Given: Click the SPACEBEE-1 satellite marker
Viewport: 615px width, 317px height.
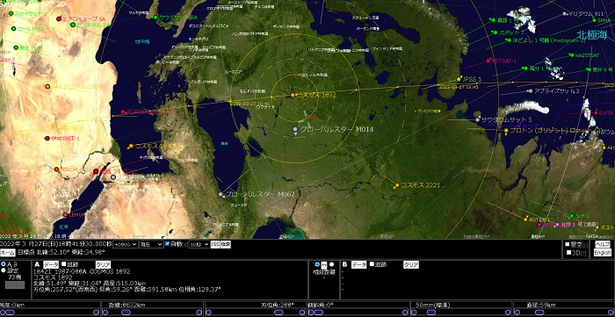Looking at the screenshot, I should [x=47, y=139].
